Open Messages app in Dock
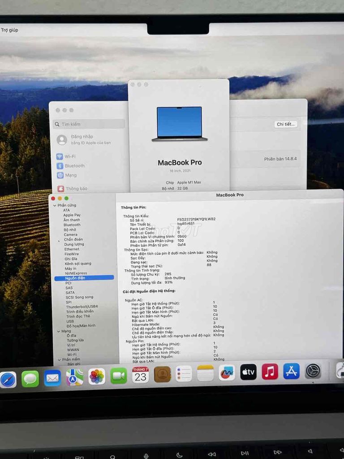This screenshot has width=344, height=459. tap(30, 378)
